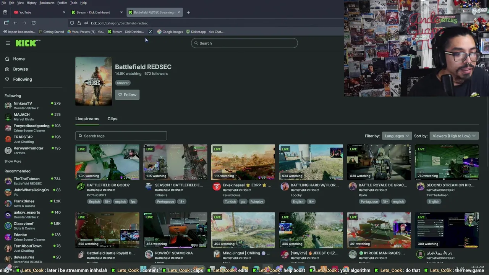Open FrankDimes recommended channel
This screenshot has width=489, height=275.
(32, 203)
